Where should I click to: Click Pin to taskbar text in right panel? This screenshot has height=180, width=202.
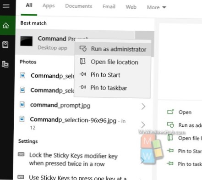pos(190,164)
